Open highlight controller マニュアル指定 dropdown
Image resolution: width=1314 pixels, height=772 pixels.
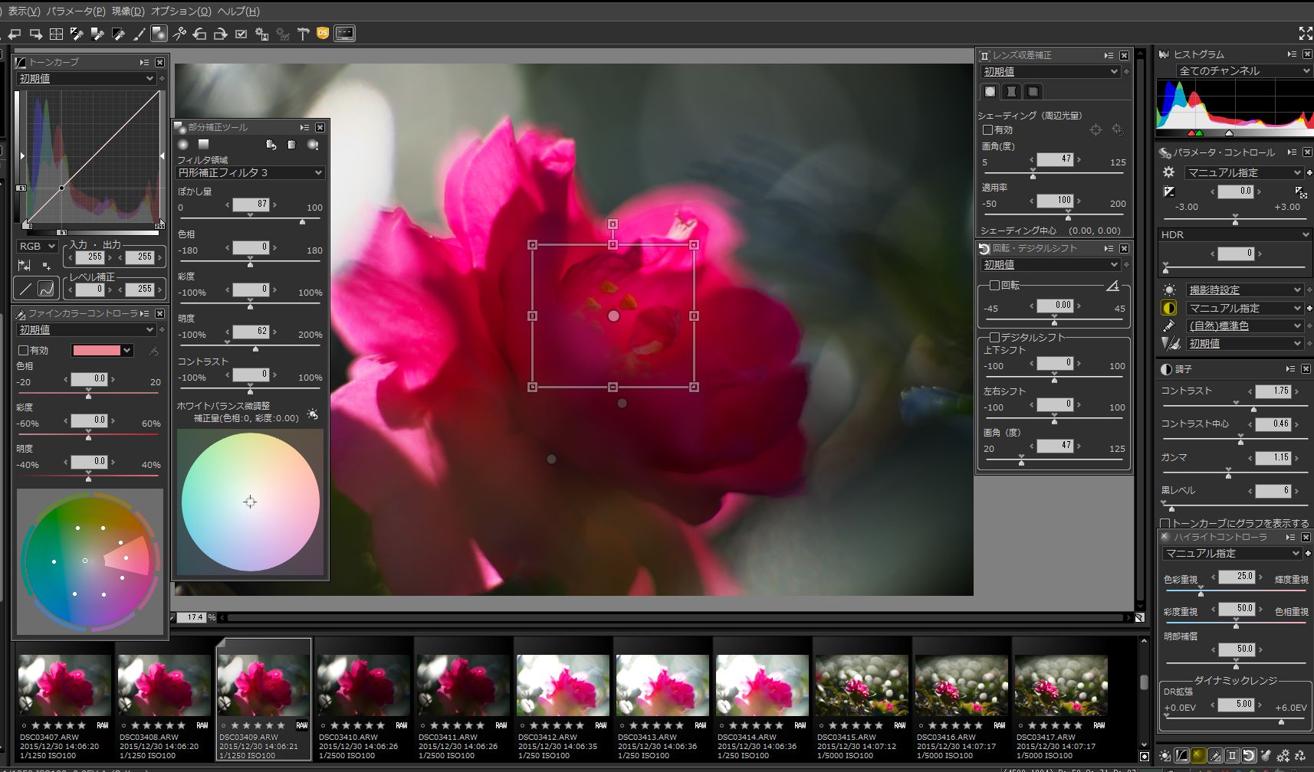[x=1232, y=554]
